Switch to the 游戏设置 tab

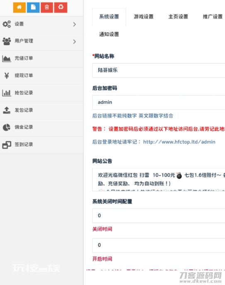click(144, 17)
